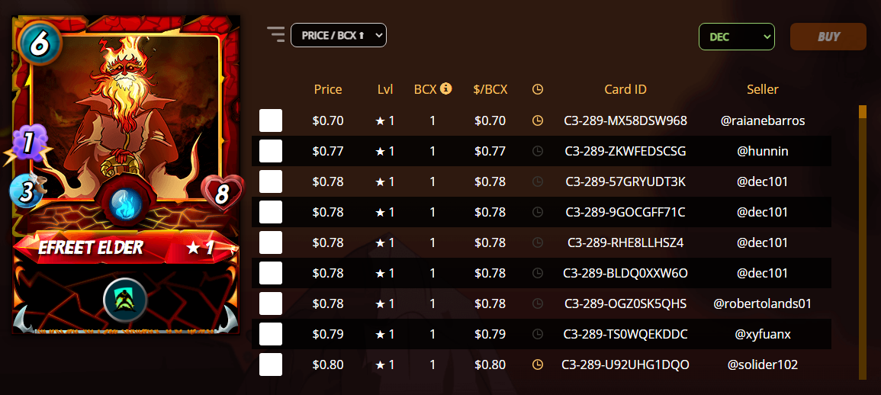881x395 pixels.
Task: Tick checkbox for @xyfuanx's $0.79 listing
Action: pos(271,334)
